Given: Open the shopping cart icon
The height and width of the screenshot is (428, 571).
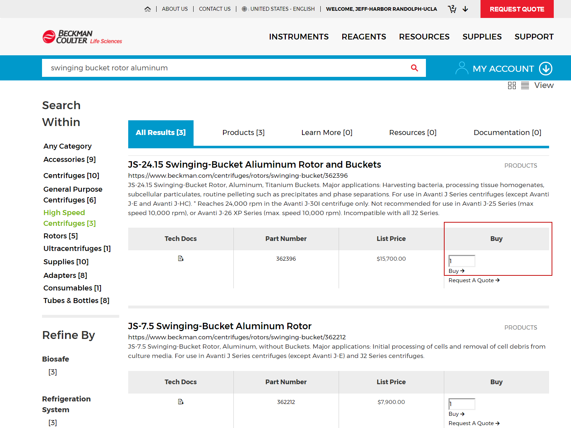Looking at the screenshot, I should (452, 9).
